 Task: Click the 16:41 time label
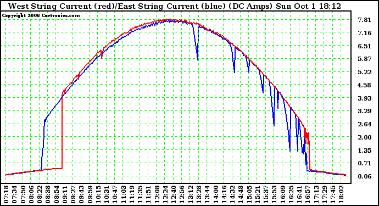pyautogui.click(x=299, y=194)
